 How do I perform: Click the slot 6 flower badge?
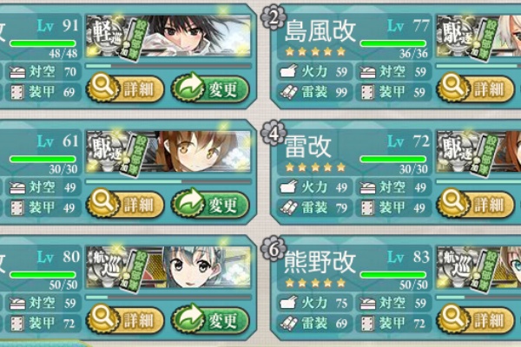274,248
